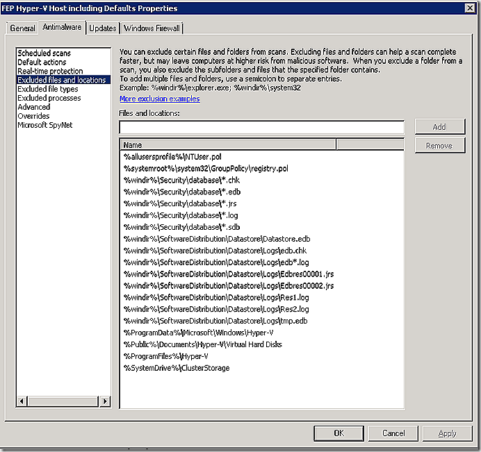Click the Apply button
481x452 pixels.
point(447,433)
